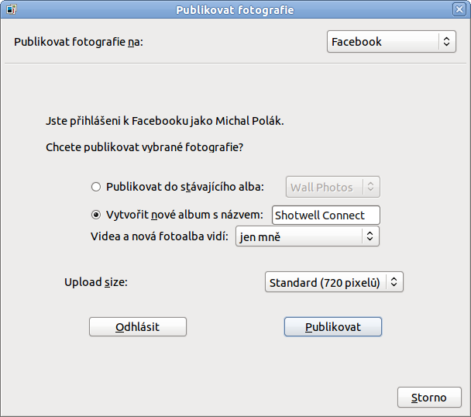Select 'Vytvořit nové album s názvem' radio button
Viewport: 471px width, 417px height.
pyautogui.click(x=96, y=215)
